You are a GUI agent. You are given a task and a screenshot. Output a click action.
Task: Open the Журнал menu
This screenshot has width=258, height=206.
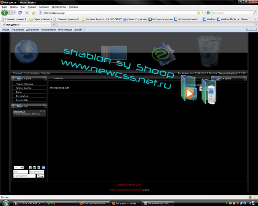(32, 7)
